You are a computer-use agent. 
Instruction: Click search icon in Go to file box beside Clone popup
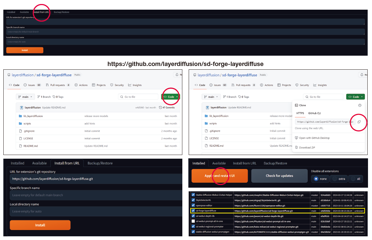click(307, 97)
